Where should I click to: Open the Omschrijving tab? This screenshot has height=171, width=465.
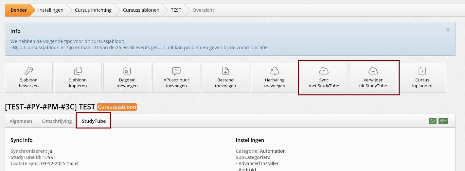57,121
